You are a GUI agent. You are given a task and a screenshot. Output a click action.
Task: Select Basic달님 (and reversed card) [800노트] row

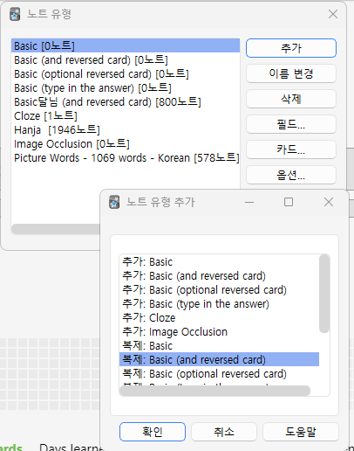126,101
